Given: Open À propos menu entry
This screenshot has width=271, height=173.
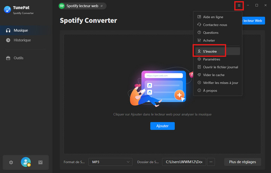Looking at the screenshot, I should point(218,91).
